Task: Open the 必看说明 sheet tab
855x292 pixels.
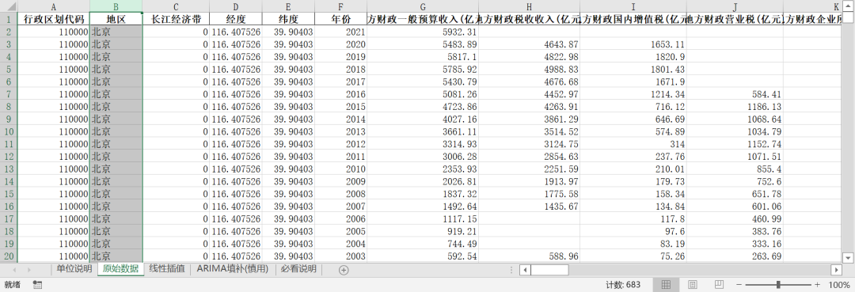Action: [298, 269]
